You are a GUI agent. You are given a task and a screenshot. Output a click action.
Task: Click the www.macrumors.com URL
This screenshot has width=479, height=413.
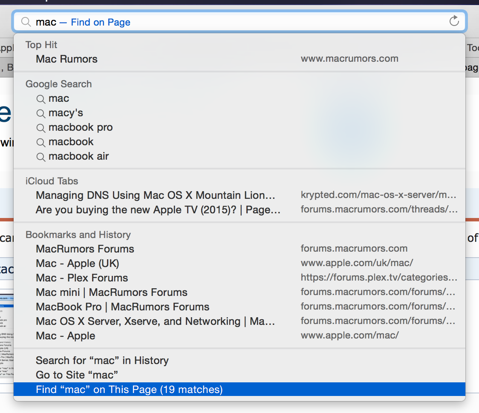pyautogui.click(x=349, y=59)
